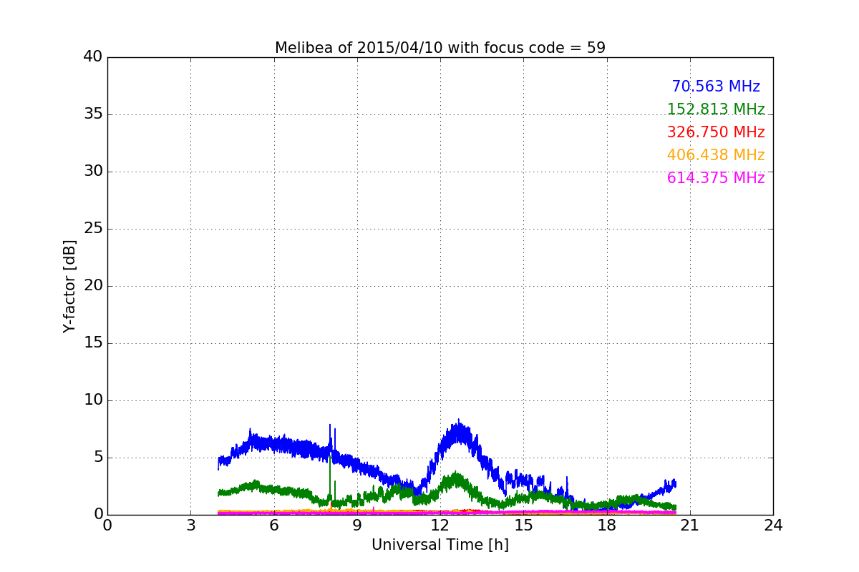Click the 'Y-factor [dB]' axis label
The image size is (859, 572).
69,286
